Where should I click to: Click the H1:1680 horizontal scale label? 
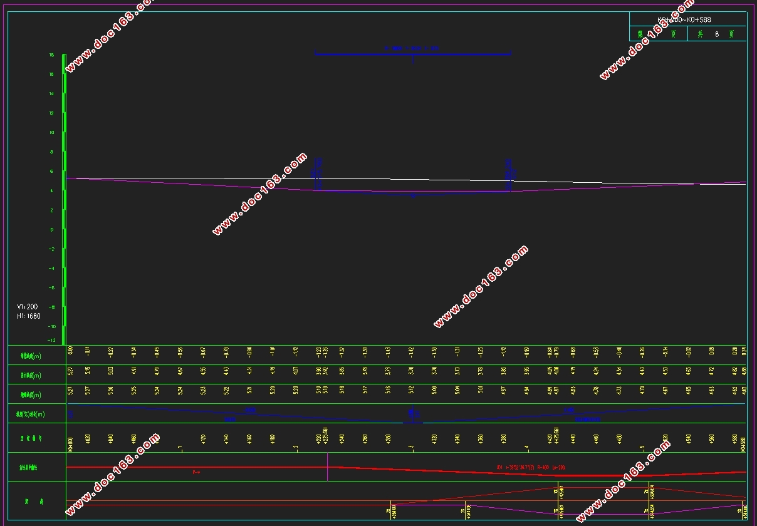tap(29, 316)
